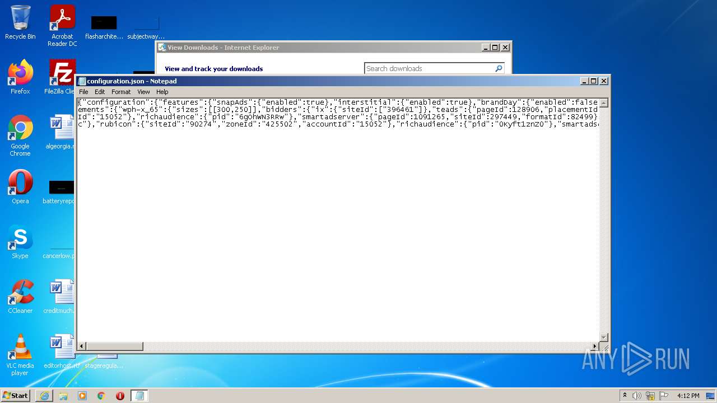Screen dimensions: 717x403
Task: Click search magnifier in Downloads window
Action: point(499,68)
